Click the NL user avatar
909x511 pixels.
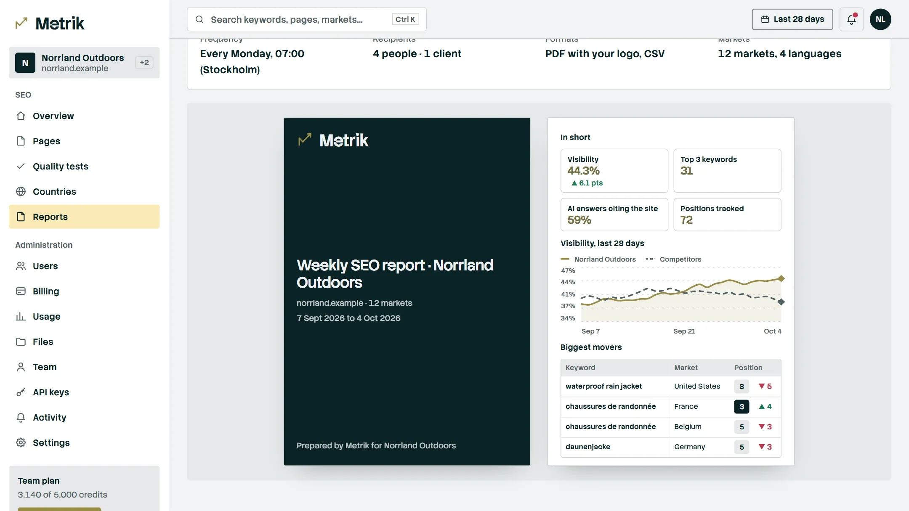[880, 19]
